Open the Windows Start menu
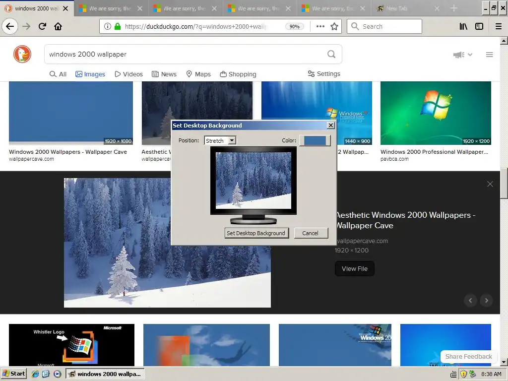Viewport: 508px width, 381px height. (14, 374)
